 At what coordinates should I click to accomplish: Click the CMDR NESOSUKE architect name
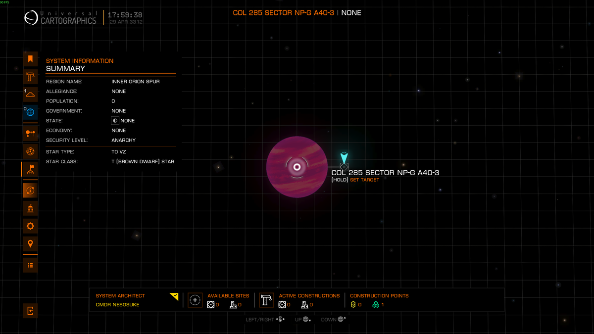click(x=117, y=305)
